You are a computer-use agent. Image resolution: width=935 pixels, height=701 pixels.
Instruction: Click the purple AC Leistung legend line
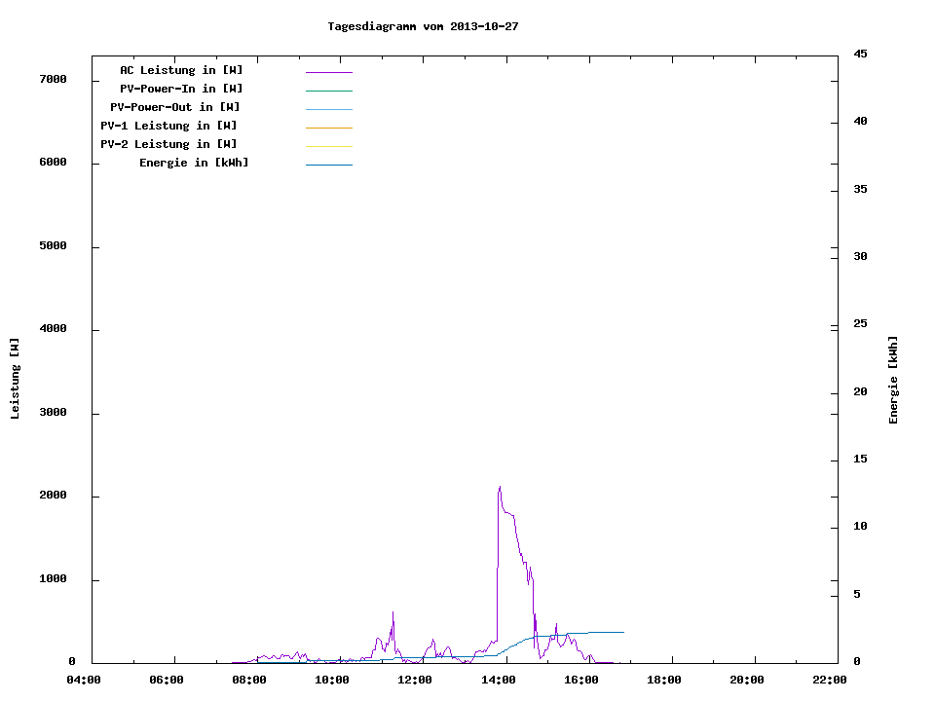tap(328, 72)
